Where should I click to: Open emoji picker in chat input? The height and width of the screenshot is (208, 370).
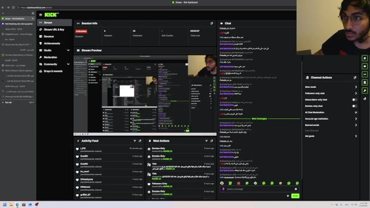(296, 189)
